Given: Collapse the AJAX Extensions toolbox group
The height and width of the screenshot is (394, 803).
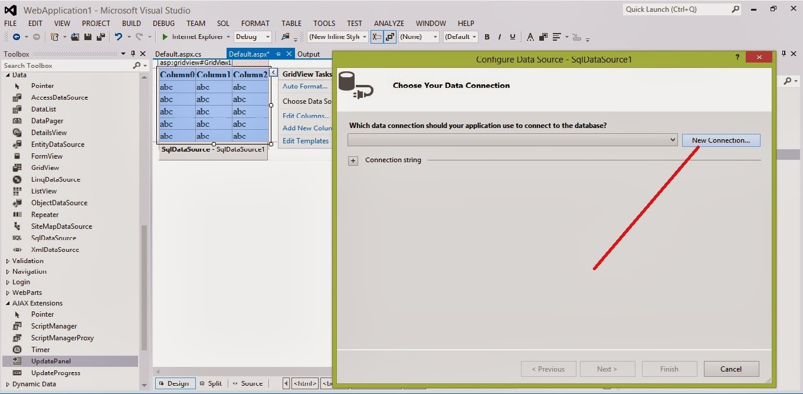Looking at the screenshot, I should [8, 303].
